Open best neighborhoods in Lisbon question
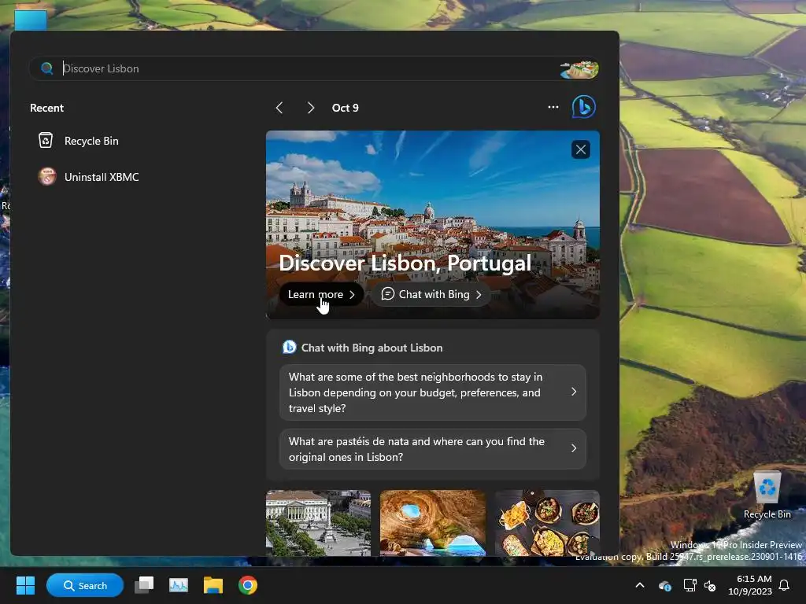Image resolution: width=806 pixels, height=604 pixels. pyautogui.click(x=432, y=392)
